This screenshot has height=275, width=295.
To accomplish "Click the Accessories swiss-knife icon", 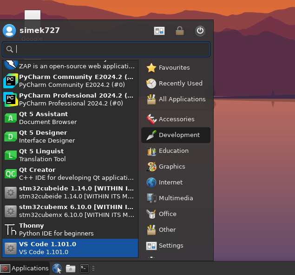I will (151, 119).
